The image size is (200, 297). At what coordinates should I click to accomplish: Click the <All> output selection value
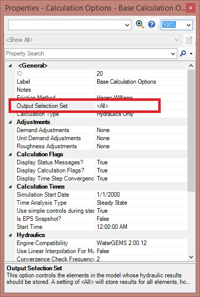coord(102,106)
